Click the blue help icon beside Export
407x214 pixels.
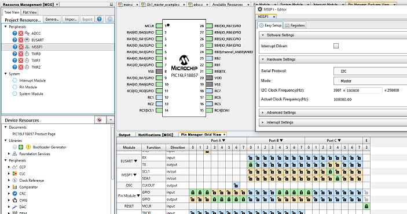(x=100, y=19)
